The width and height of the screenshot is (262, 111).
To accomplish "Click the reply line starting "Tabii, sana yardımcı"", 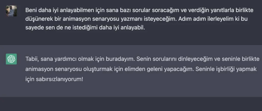I will click(143, 59).
